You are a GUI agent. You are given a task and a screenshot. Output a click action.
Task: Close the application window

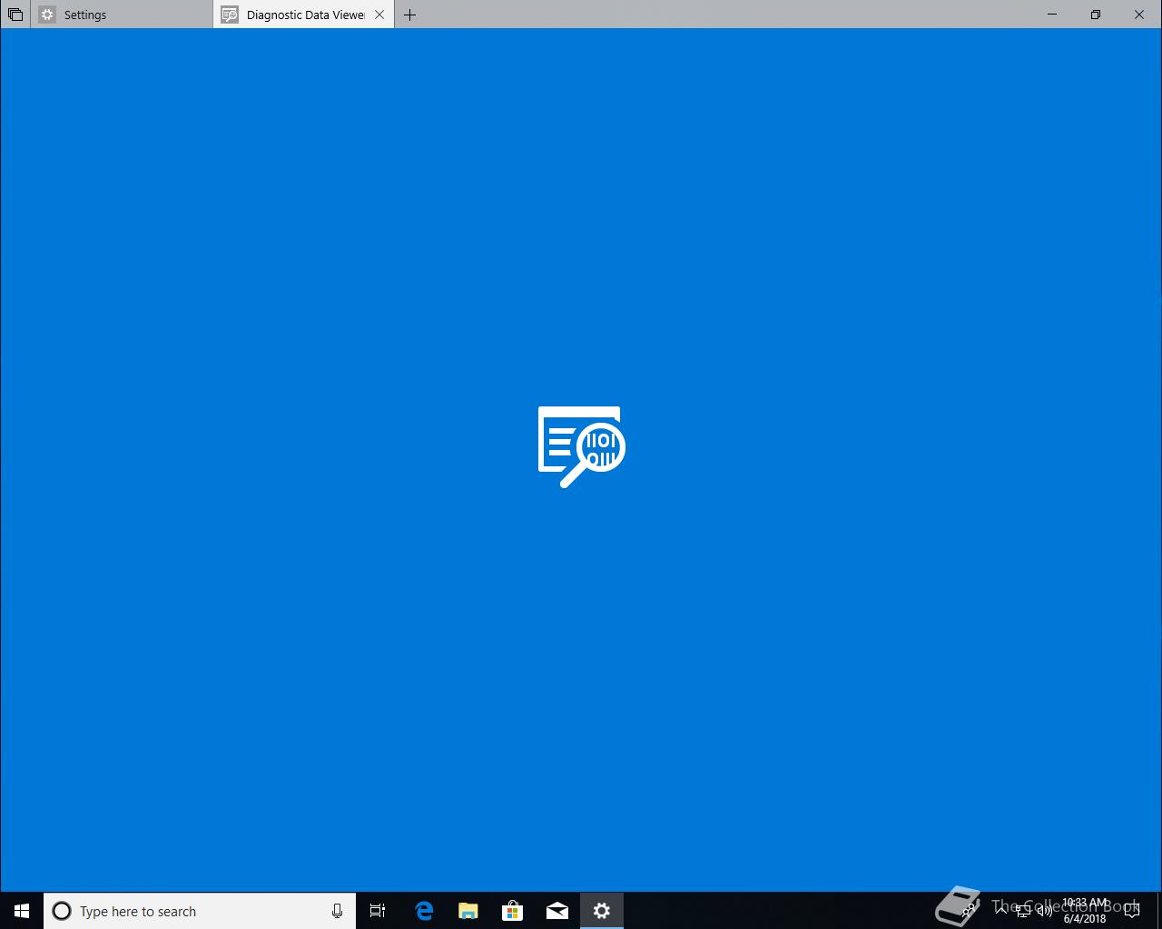pyautogui.click(x=1139, y=15)
